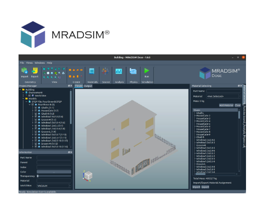Open the Source tool

point(105,71)
